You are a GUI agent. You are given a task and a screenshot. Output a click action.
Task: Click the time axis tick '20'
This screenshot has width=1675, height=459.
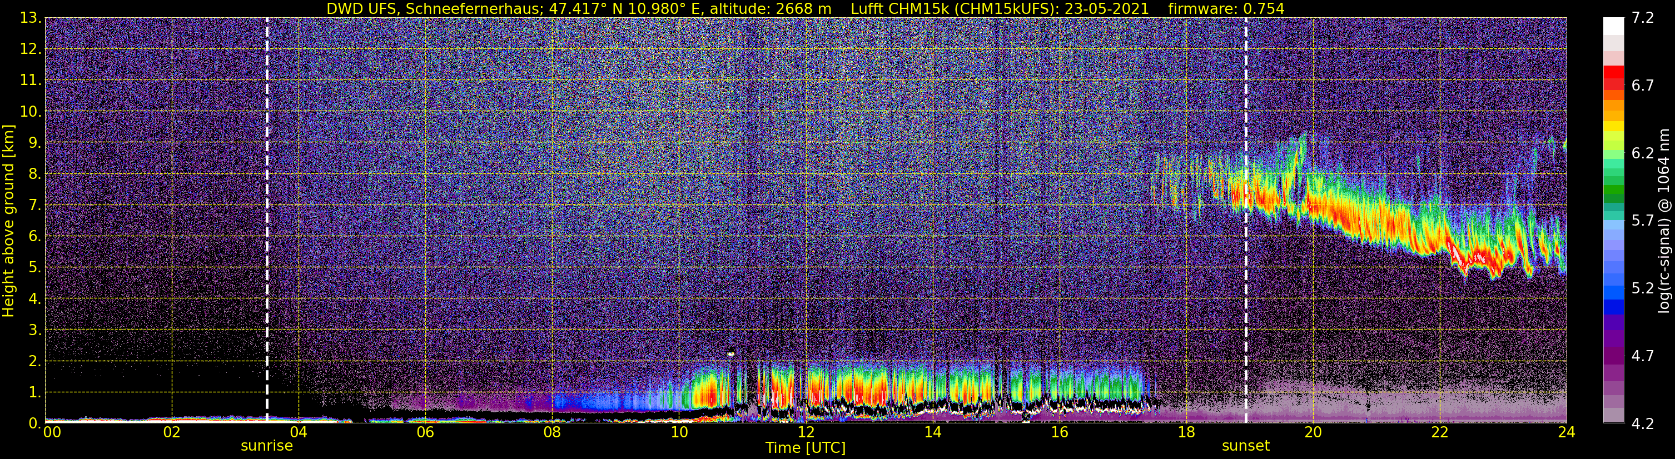point(1313,433)
